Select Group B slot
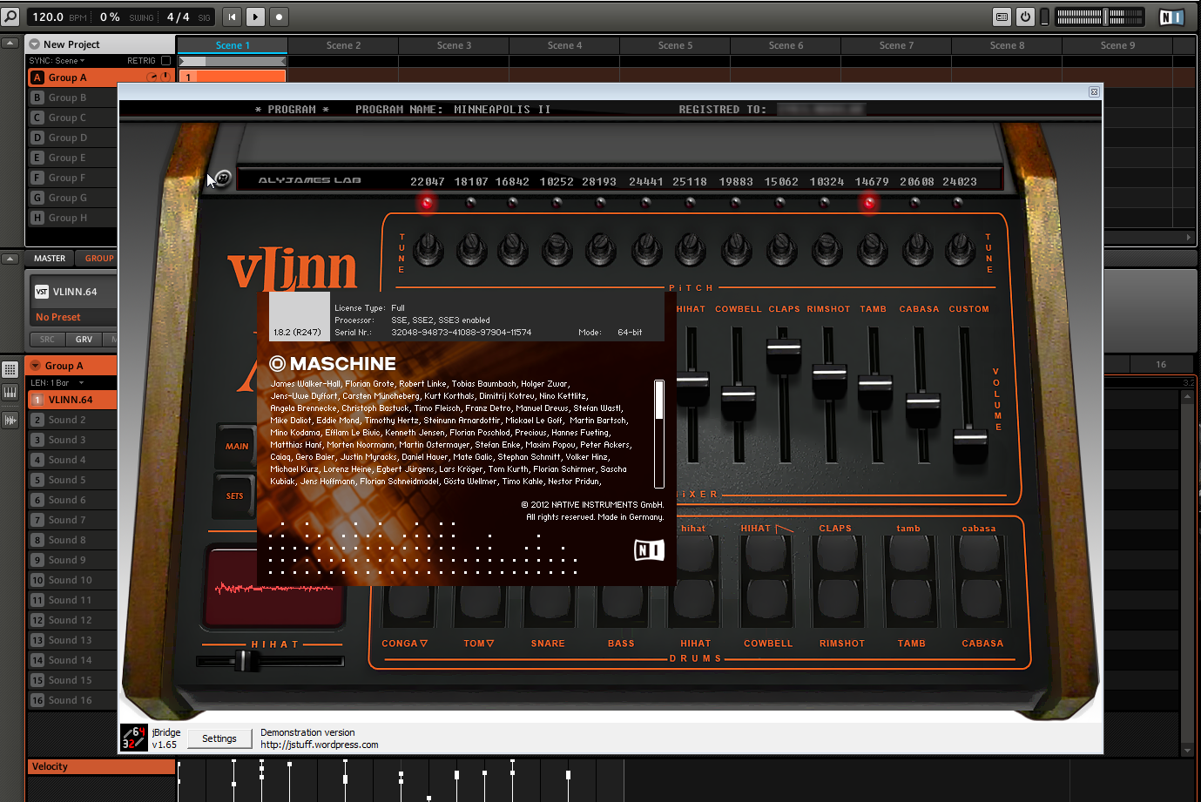 click(x=73, y=98)
